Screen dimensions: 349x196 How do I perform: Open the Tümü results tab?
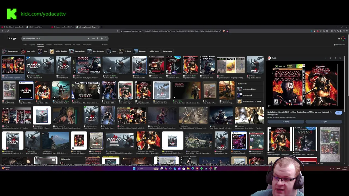coord(25,45)
